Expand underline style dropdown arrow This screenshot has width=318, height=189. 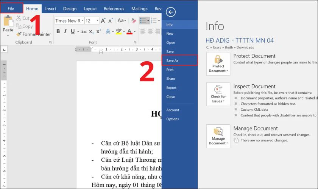click(78, 32)
